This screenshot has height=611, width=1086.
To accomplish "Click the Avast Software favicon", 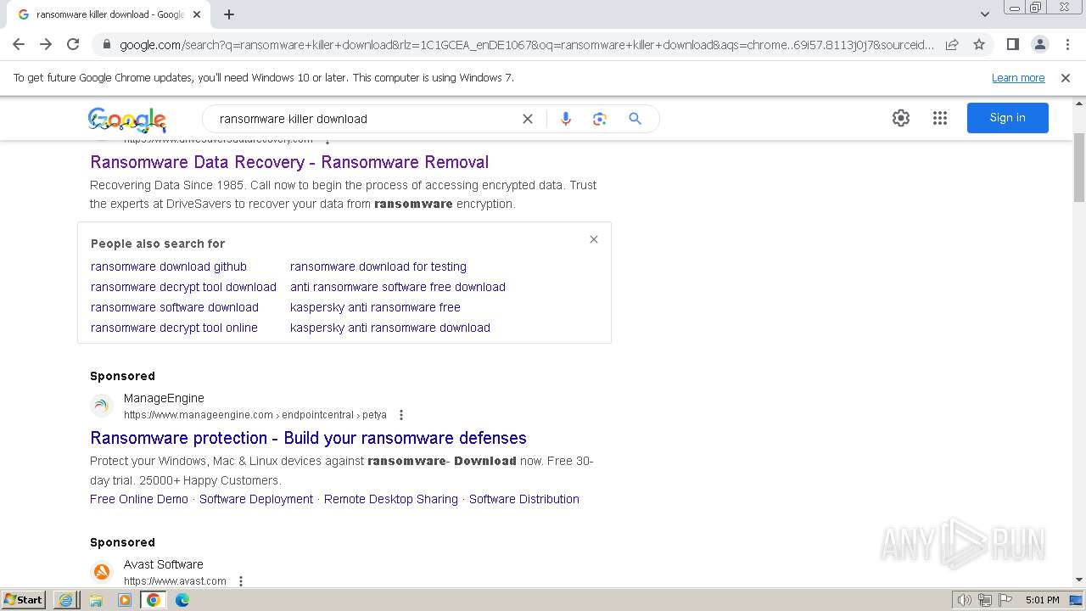I will 102,572.
